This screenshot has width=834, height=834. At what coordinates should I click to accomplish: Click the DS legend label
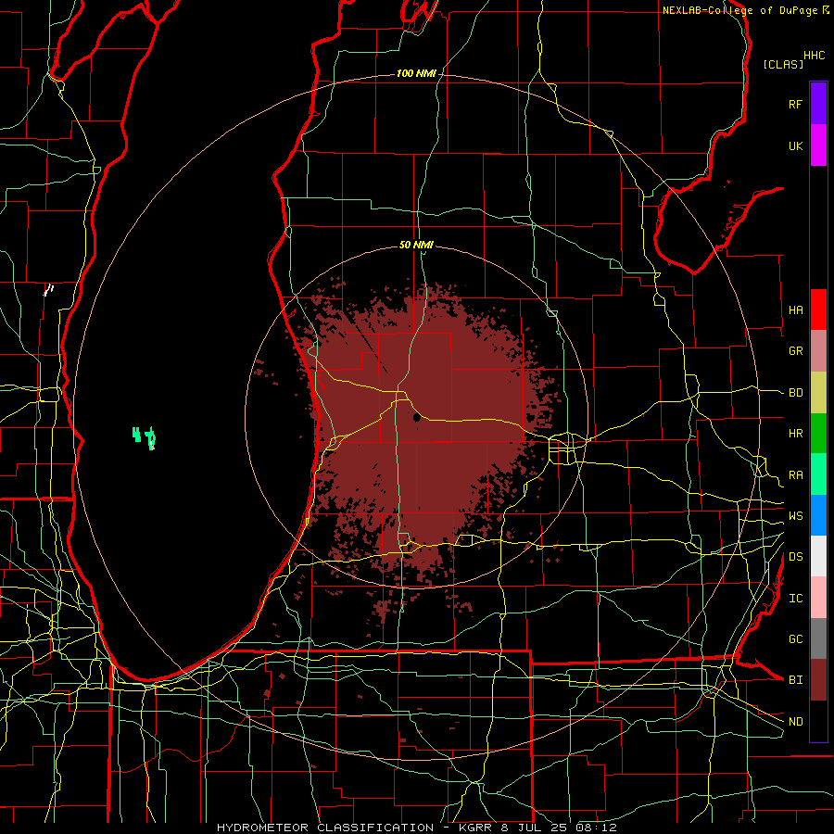[795, 557]
